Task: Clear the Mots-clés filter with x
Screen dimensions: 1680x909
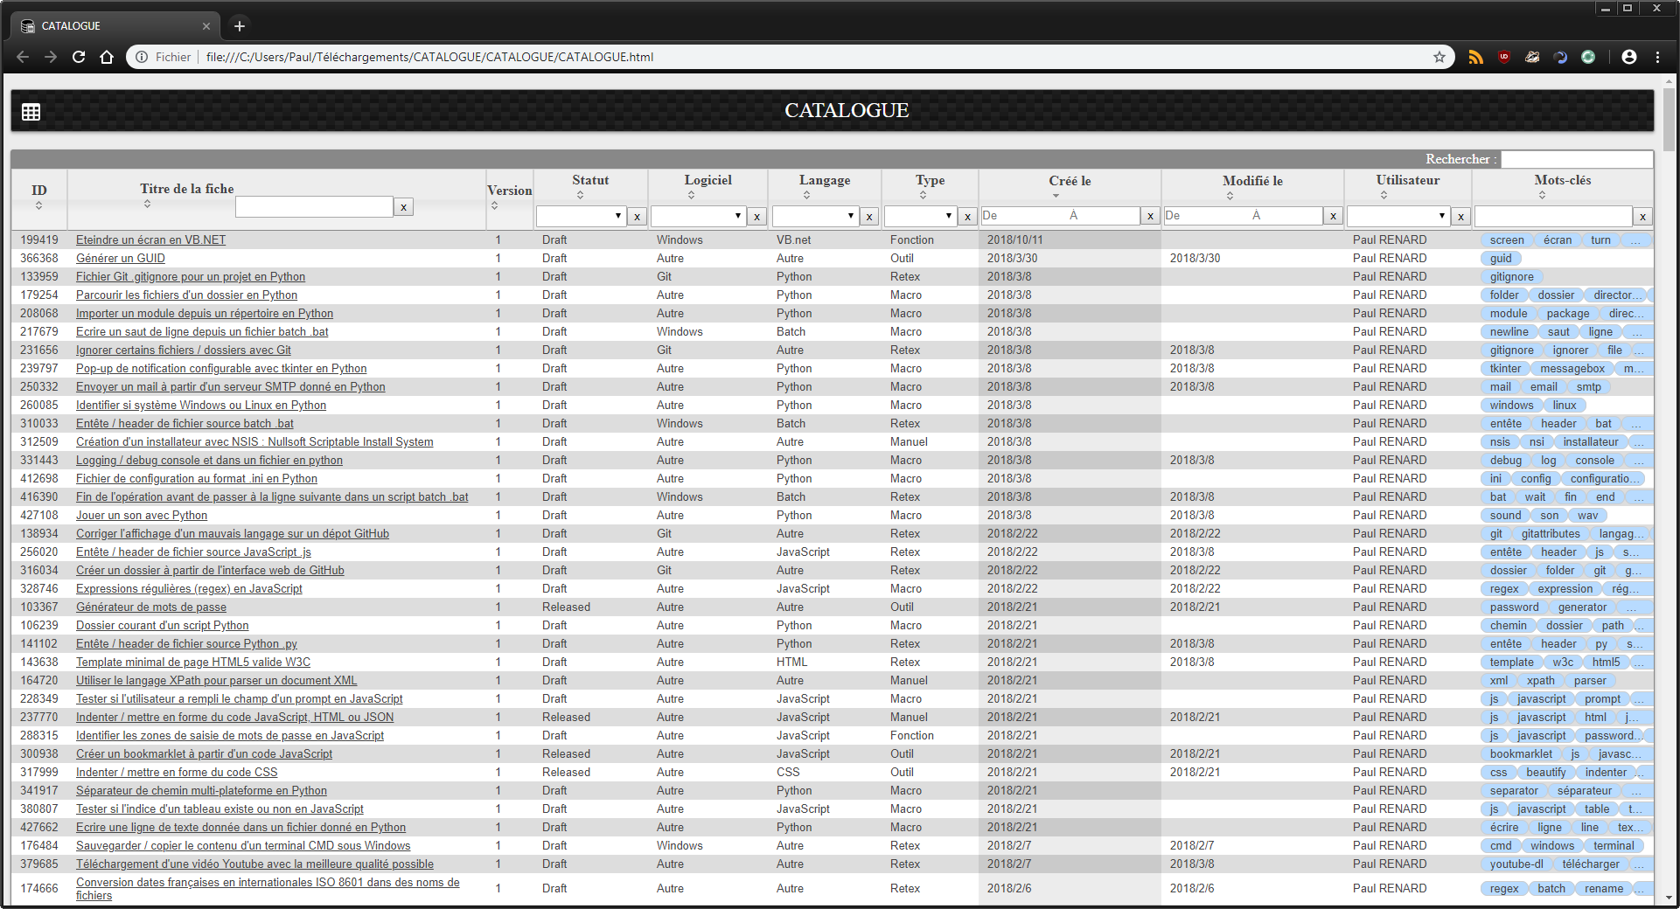Action: pyautogui.click(x=1643, y=217)
